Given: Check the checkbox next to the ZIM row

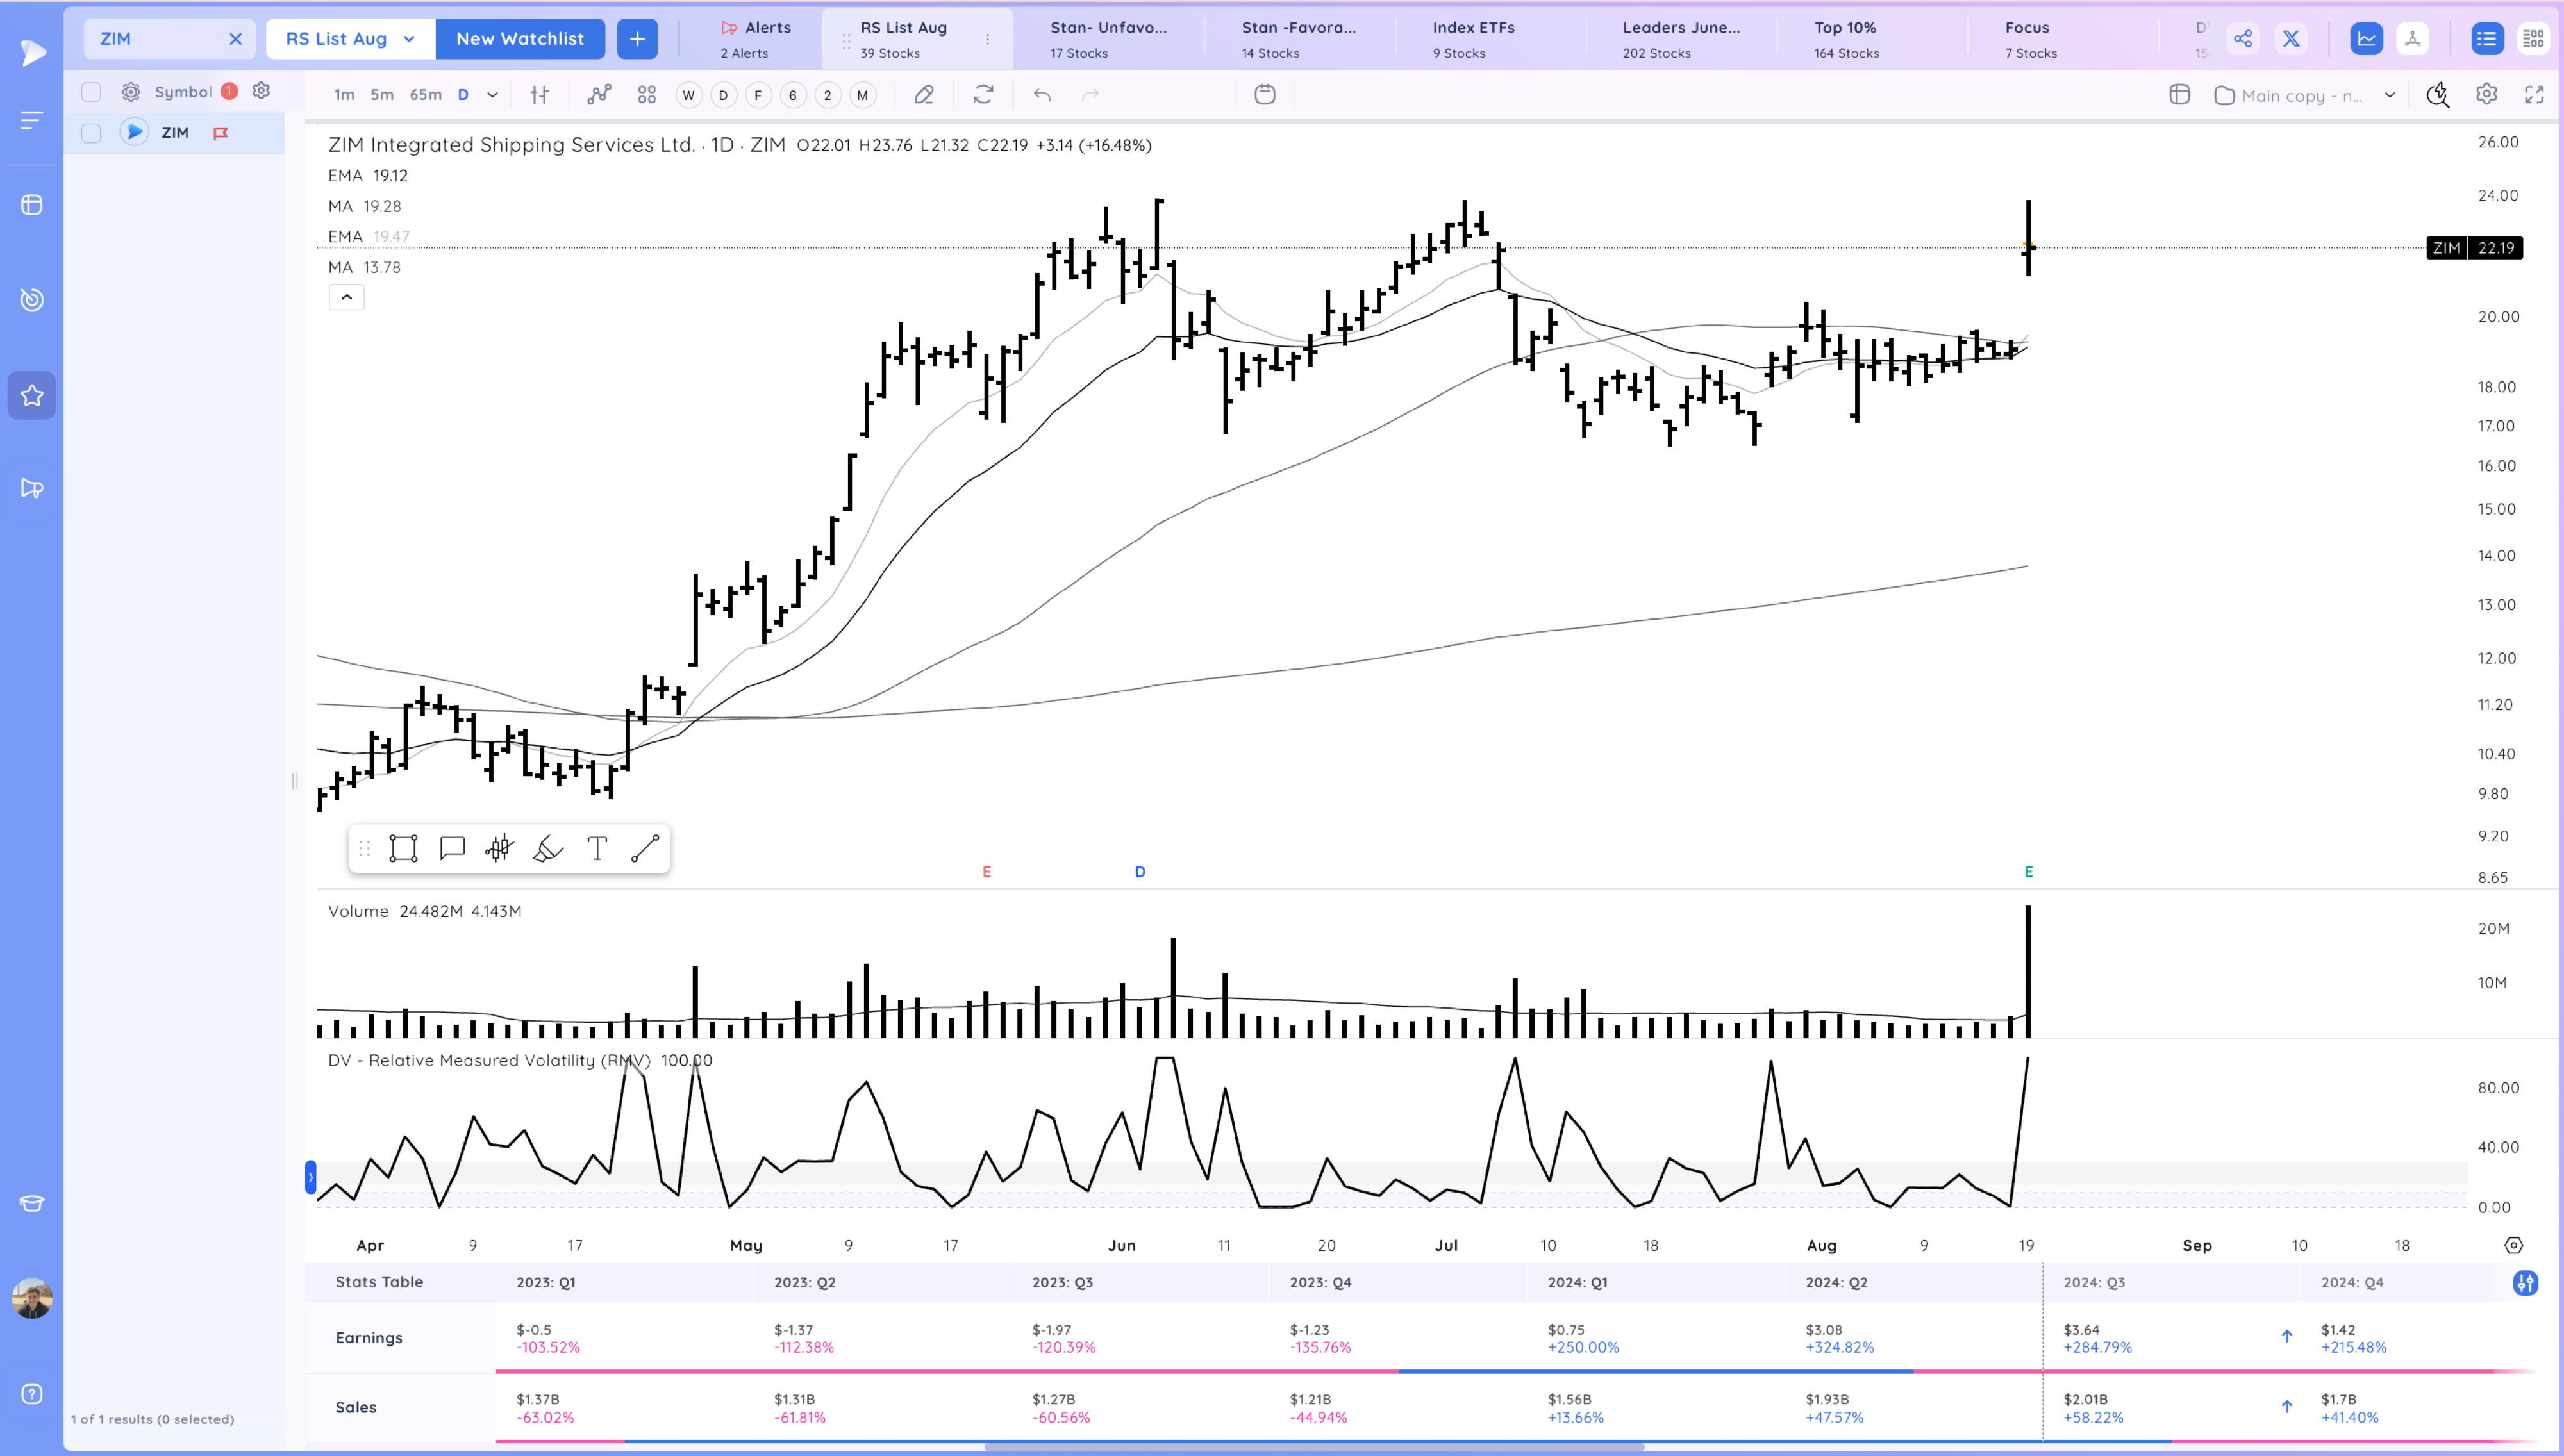Looking at the screenshot, I should [x=91, y=132].
